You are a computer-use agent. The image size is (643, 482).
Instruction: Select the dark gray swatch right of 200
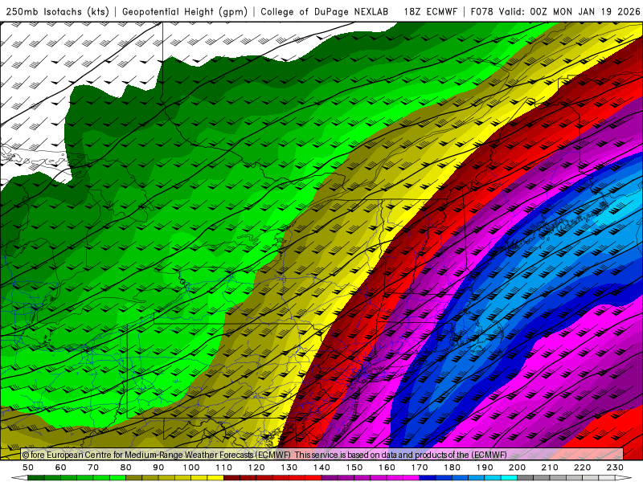(x=526, y=478)
